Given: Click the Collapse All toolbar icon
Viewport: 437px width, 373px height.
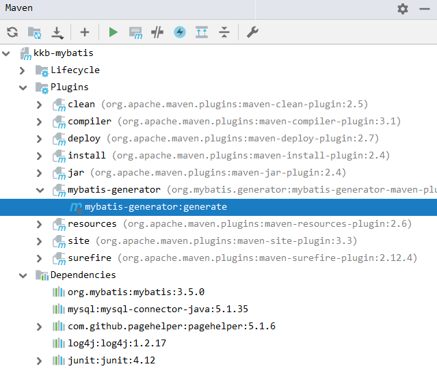Looking at the screenshot, I should [x=224, y=32].
